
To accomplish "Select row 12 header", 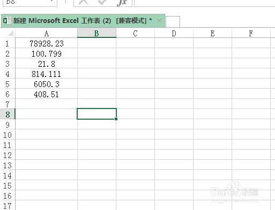I will pos(8,155).
